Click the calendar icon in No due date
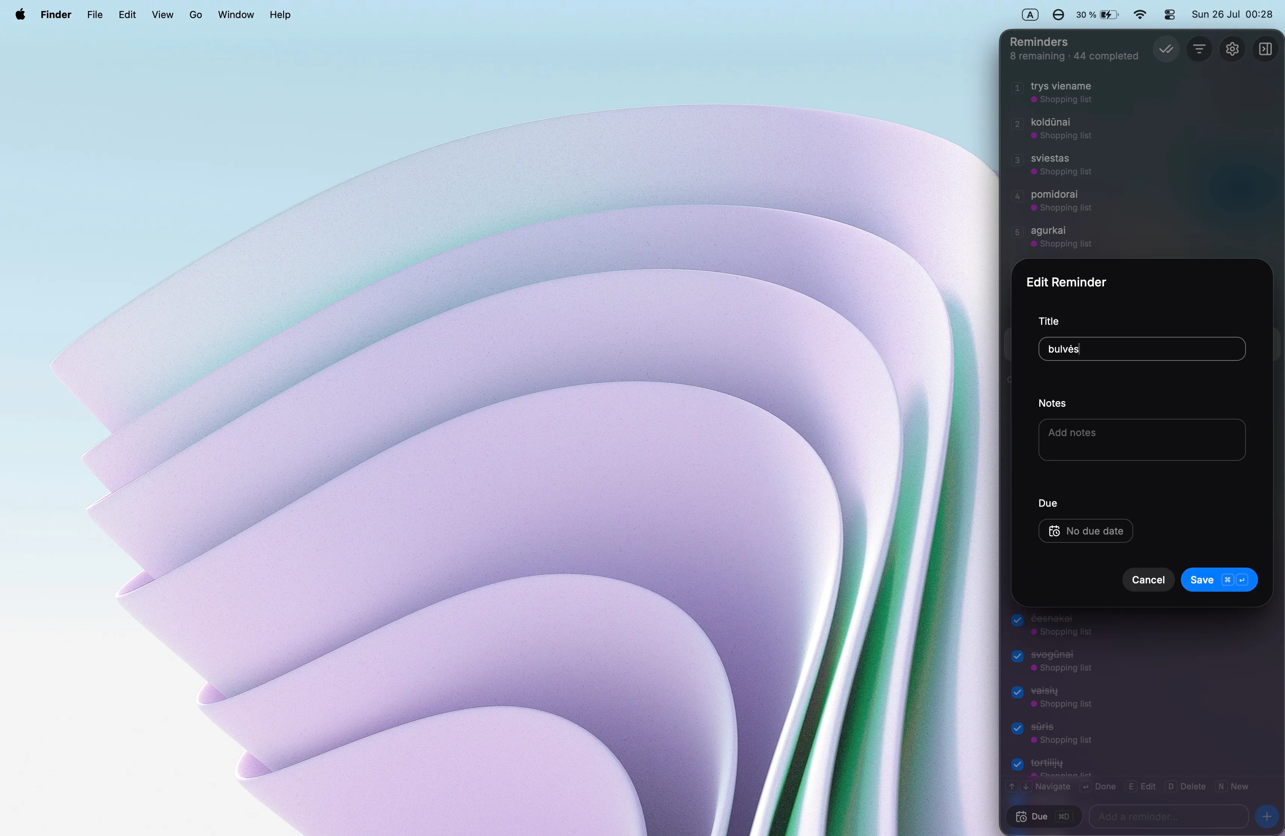 1054,531
